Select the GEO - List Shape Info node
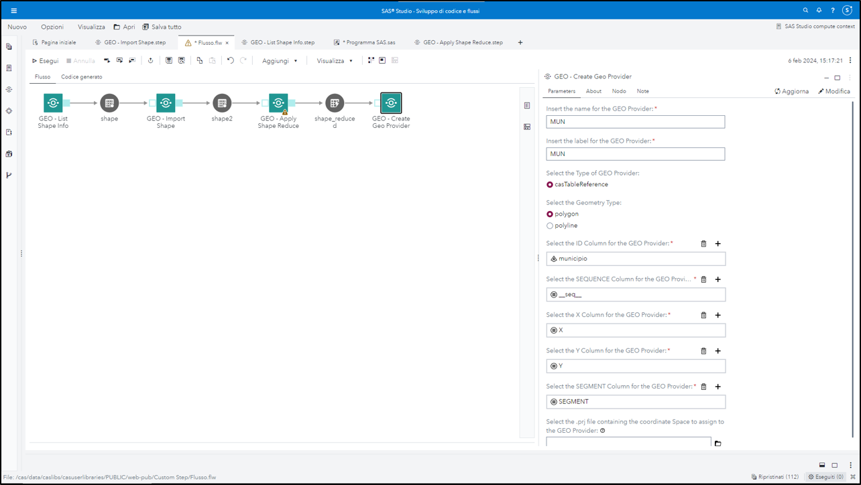 tap(53, 103)
